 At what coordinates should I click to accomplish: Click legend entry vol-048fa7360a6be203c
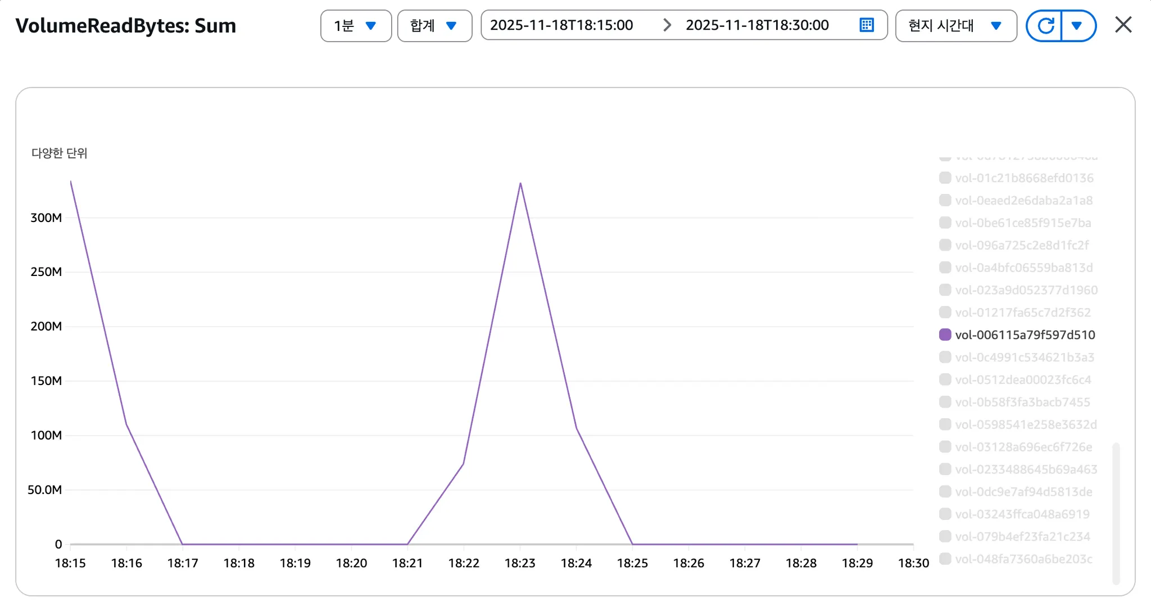[1023, 559]
